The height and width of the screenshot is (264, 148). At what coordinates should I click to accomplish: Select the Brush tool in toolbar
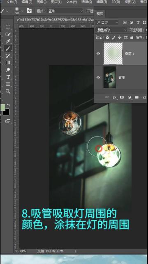pos(8,48)
